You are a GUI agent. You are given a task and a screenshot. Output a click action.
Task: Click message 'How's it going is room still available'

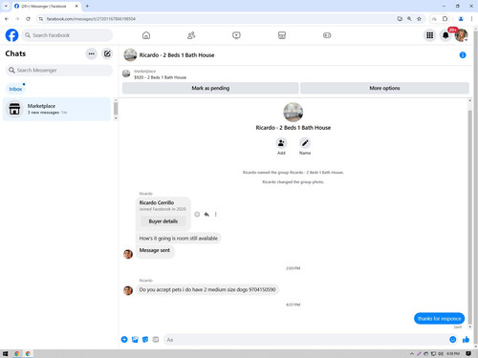pyautogui.click(x=179, y=238)
